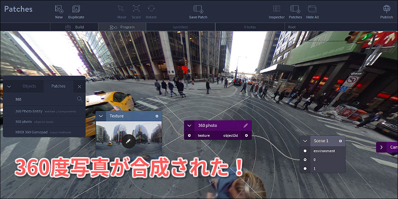Click the (untitled) project name field
398x199 pixels.
click(181, 27)
